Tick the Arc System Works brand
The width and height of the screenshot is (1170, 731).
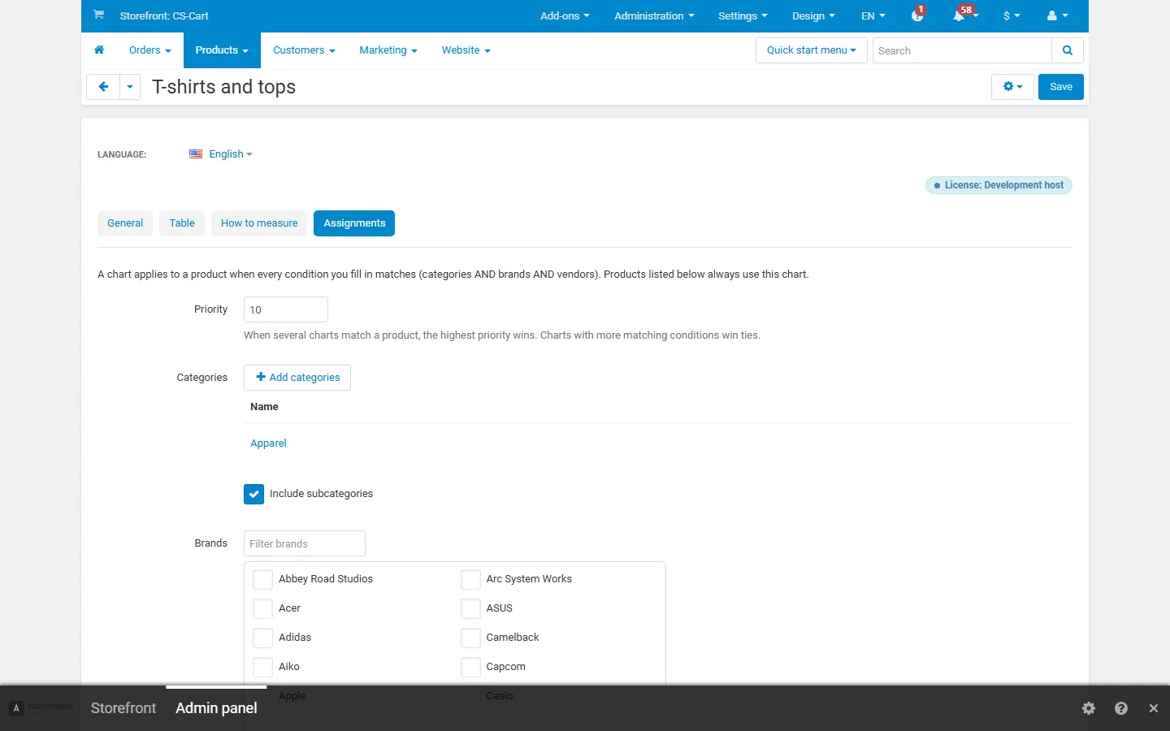pyautogui.click(x=470, y=579)
